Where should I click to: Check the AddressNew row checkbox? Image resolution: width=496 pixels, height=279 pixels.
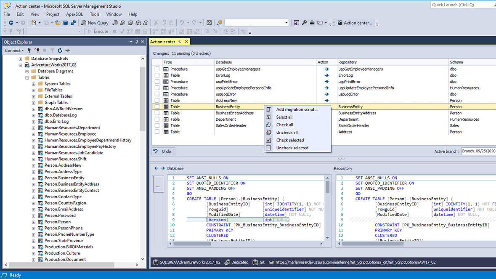(157, 100)
